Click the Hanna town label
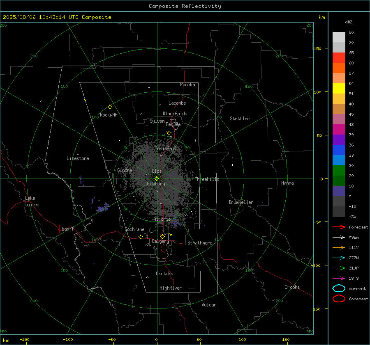This screenshot has height=345, width=370. [x=287, y=183]
